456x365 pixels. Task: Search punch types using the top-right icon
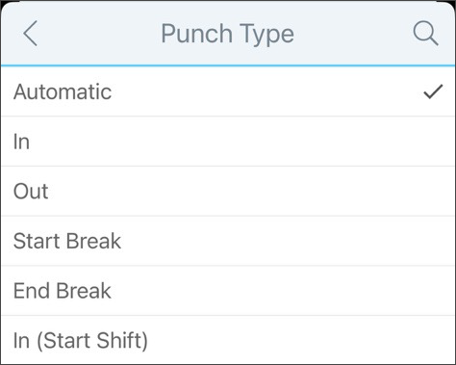click(425, 34)
